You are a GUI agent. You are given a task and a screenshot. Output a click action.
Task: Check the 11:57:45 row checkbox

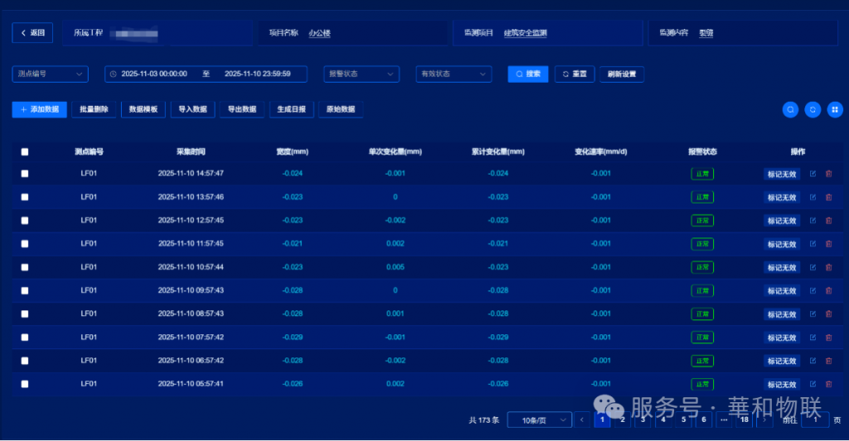pyautogui.click(x=24, y=244)
